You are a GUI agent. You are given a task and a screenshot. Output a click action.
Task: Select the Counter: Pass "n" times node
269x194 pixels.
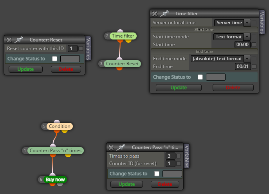point(56,151)
